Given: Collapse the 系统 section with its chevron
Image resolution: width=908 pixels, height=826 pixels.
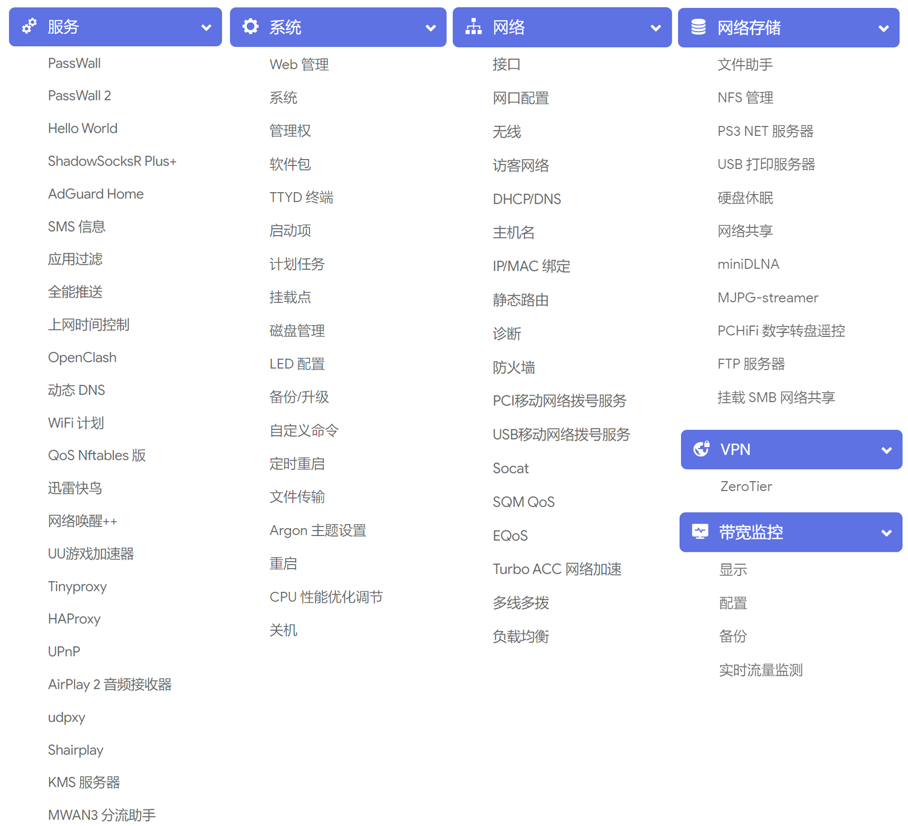Looking at the screenshot, I should coord(431,28).
